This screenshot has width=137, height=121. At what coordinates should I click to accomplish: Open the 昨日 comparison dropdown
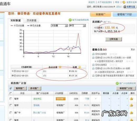(77, 26)
